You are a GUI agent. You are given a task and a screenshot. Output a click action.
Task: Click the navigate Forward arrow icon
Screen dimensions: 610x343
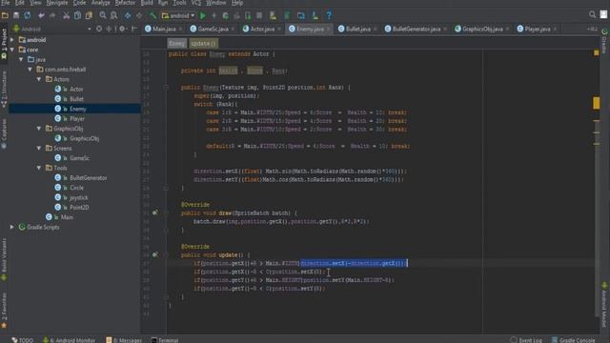[x=139, y=15]
